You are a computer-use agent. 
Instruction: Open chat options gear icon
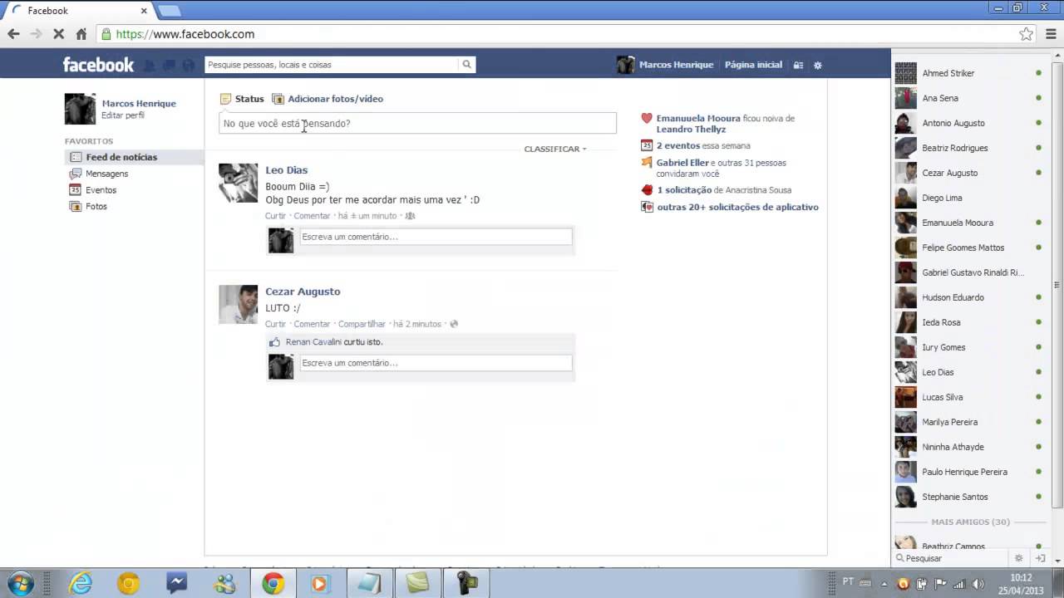pyautogui.click(x=1019, y=558)
